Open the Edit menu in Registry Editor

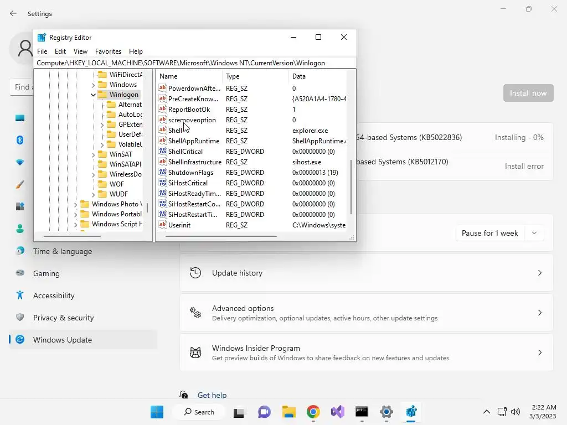[60, 51]
